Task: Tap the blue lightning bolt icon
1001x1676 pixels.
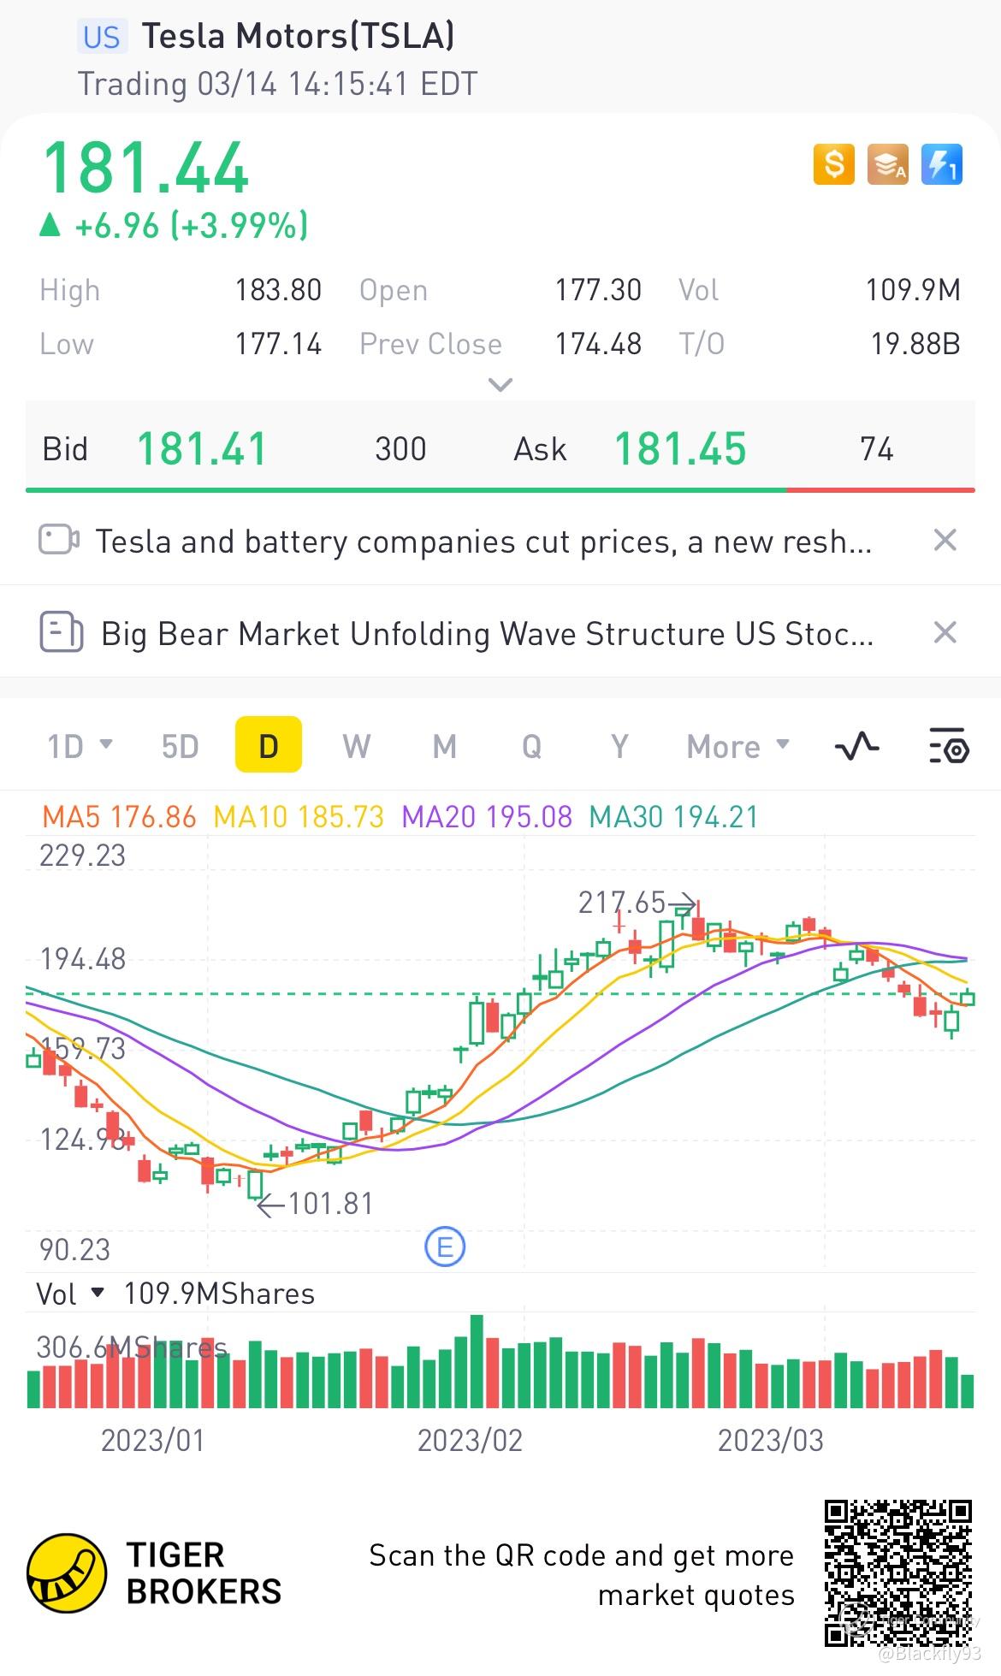Action: (x=942, y=164)
